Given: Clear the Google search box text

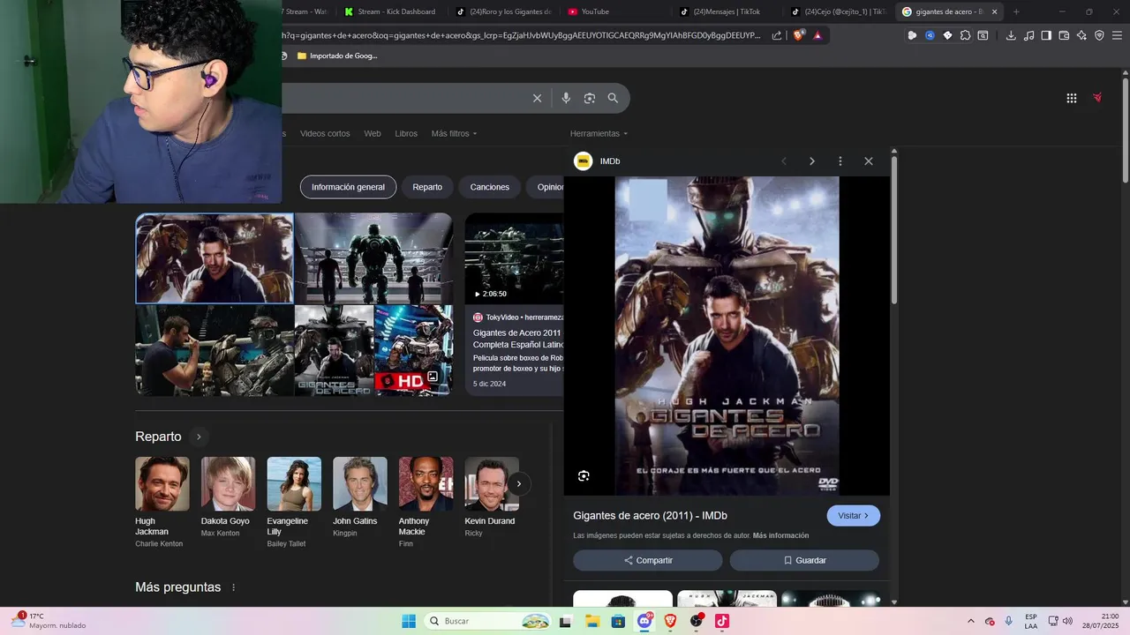Looking at the screenshot, I should click(x=537, y=98).
